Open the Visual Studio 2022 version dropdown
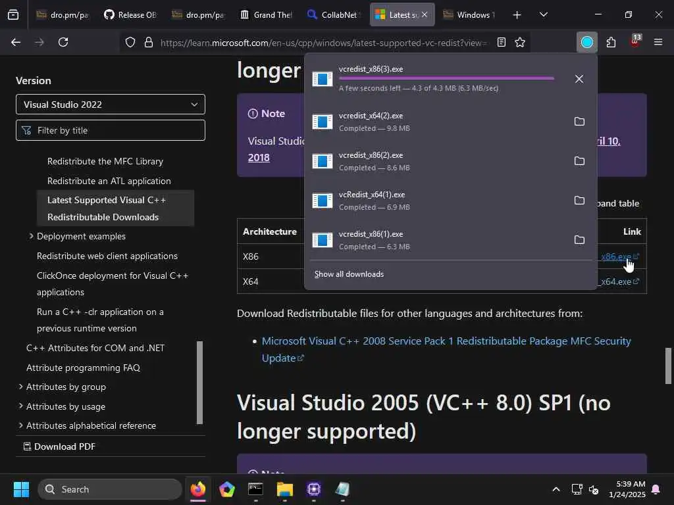 click(111, 105)
